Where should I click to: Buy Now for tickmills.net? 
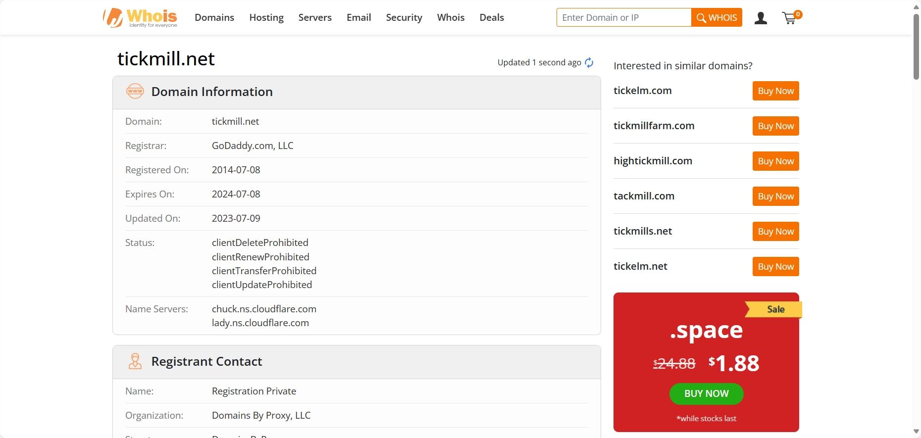coord(776,232)
